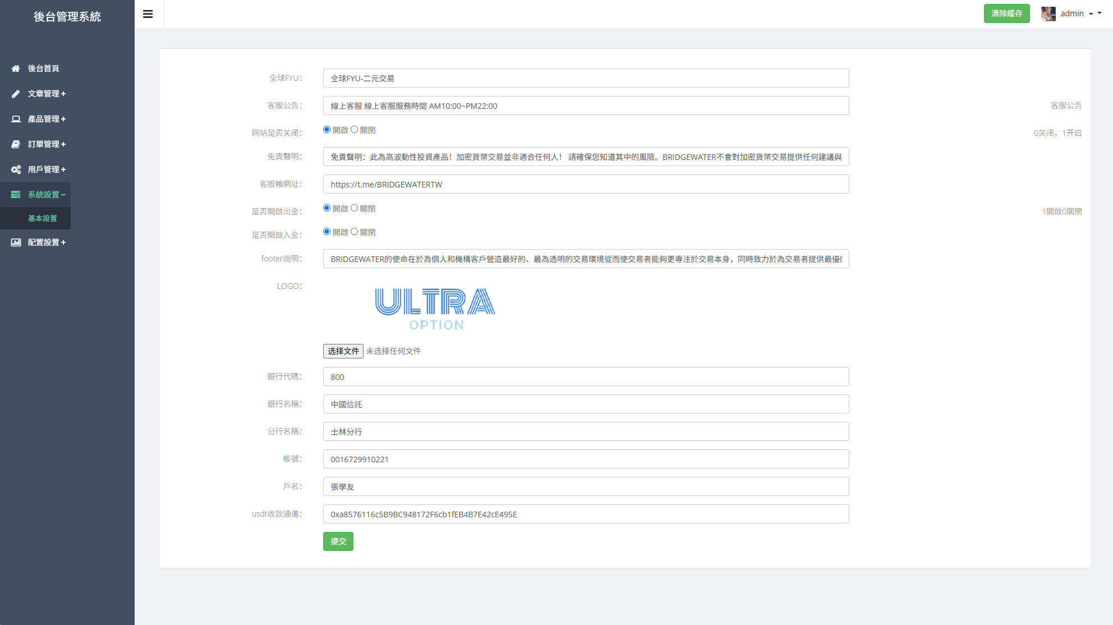Click the chart icon for 配置設置

pos(16,242)
